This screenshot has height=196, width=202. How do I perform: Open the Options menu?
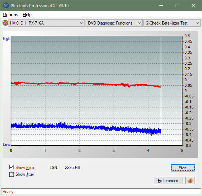(x=10, y=15)
